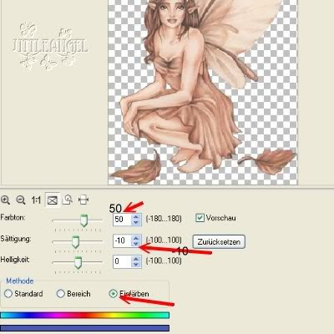Click the Helligkeit slider handle
Screen dimensions: 334x334
(x=78, y=263)
